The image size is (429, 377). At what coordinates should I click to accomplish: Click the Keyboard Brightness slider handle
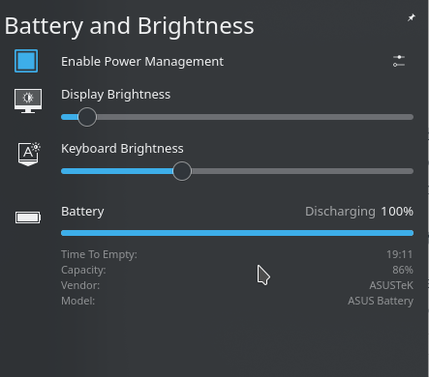pyautogui.click(x=182, y=171)
